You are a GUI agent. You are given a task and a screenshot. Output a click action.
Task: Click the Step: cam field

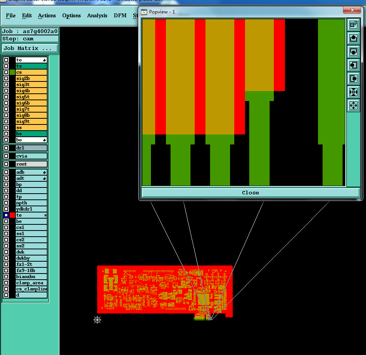[x=30, y=39]
